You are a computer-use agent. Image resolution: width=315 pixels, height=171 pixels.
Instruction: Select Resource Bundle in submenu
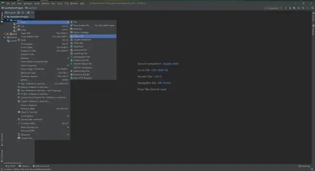coord(93,75)
